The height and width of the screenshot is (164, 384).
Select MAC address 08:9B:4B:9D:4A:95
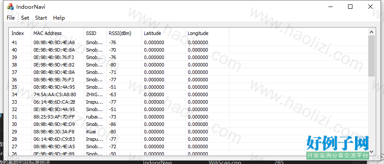click(x=54, y=87)
